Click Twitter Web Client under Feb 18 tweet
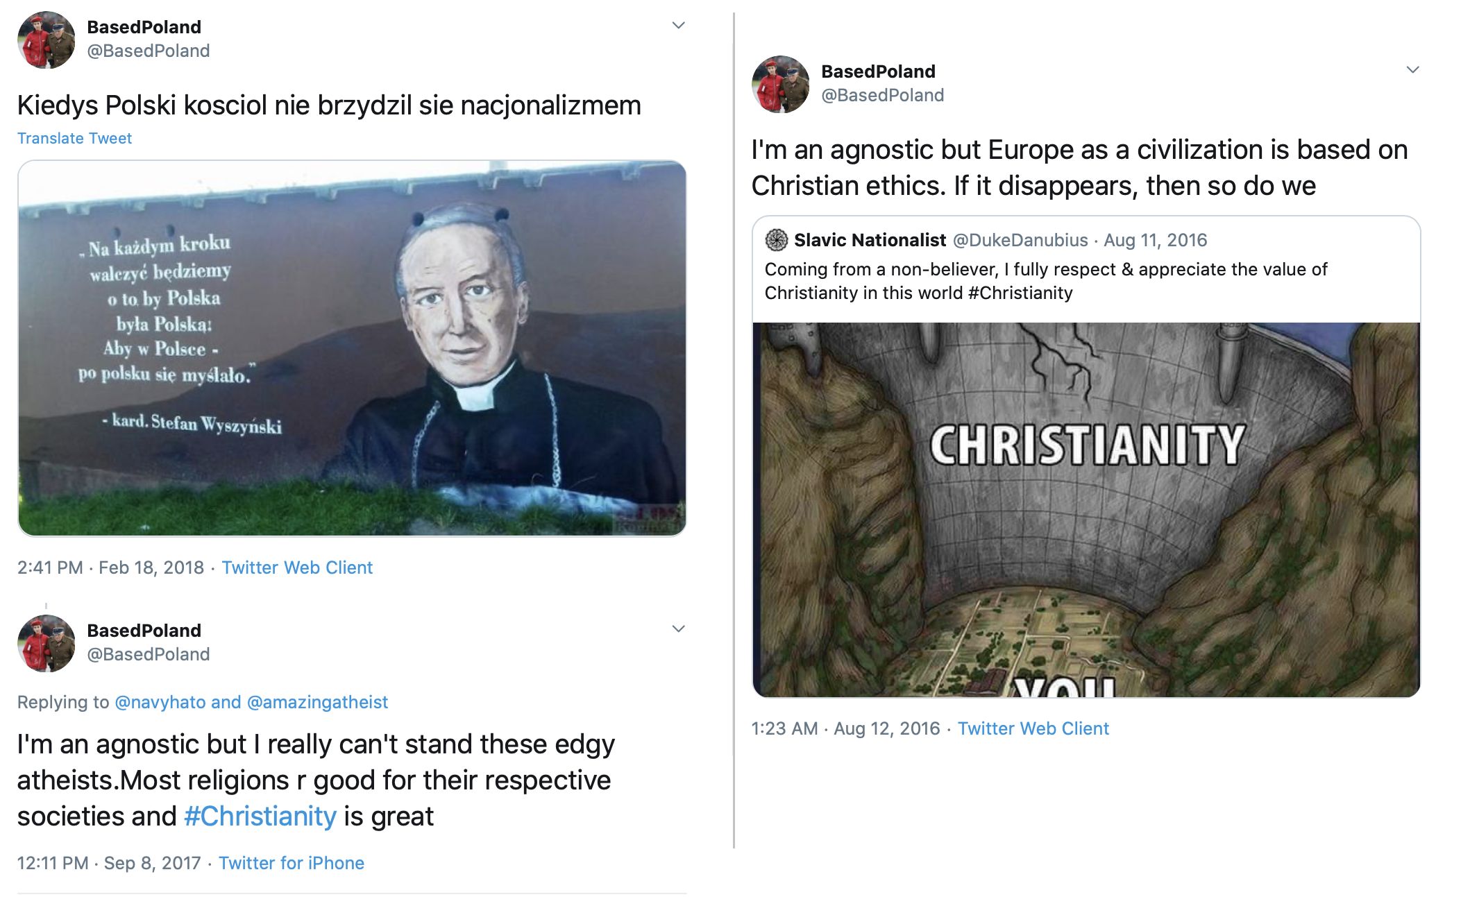1461x897 pixels. tap(297, 567)
